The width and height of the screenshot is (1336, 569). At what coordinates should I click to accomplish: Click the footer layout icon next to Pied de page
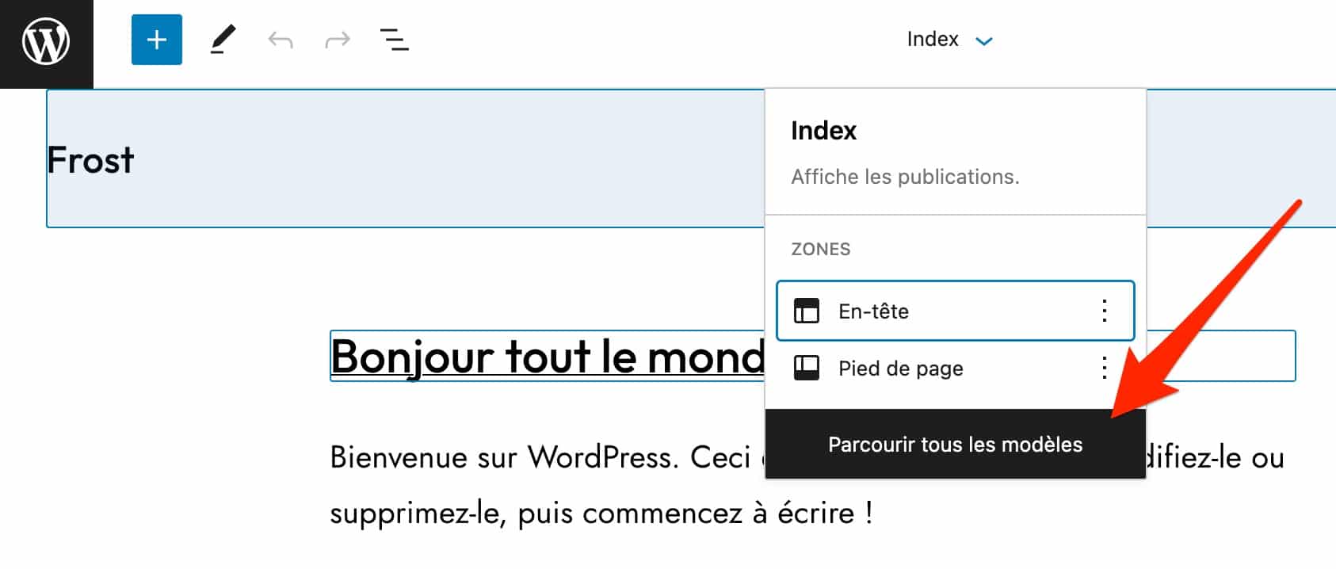807,368
